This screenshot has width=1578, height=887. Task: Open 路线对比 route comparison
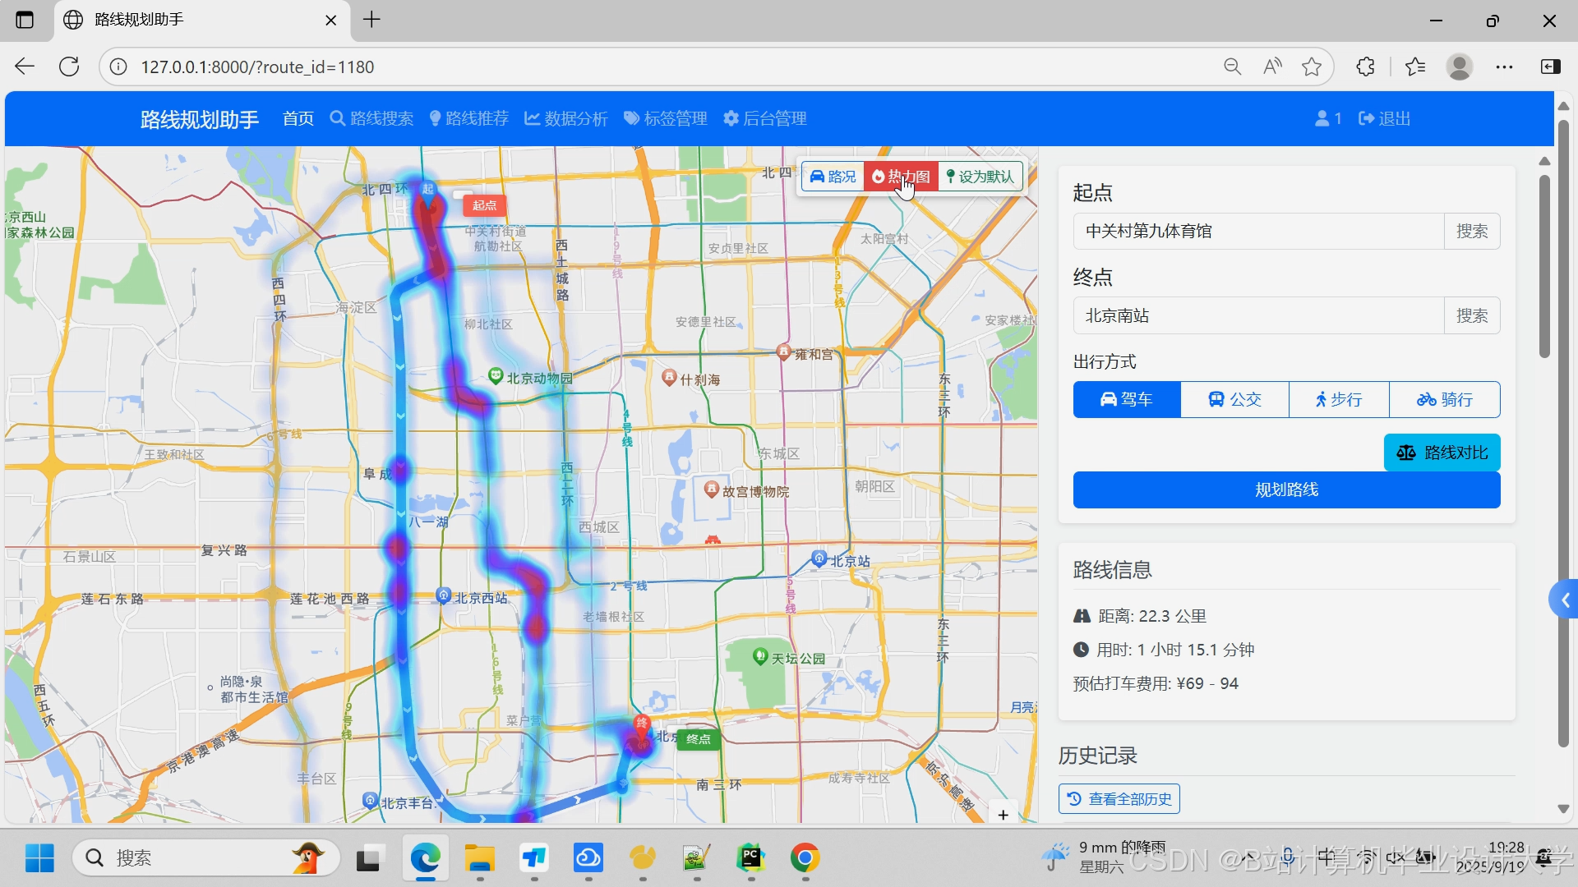1442,453
